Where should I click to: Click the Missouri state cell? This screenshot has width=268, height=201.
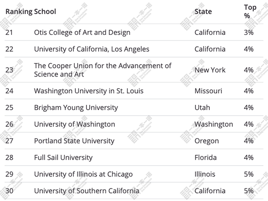(x=208, y=91)
